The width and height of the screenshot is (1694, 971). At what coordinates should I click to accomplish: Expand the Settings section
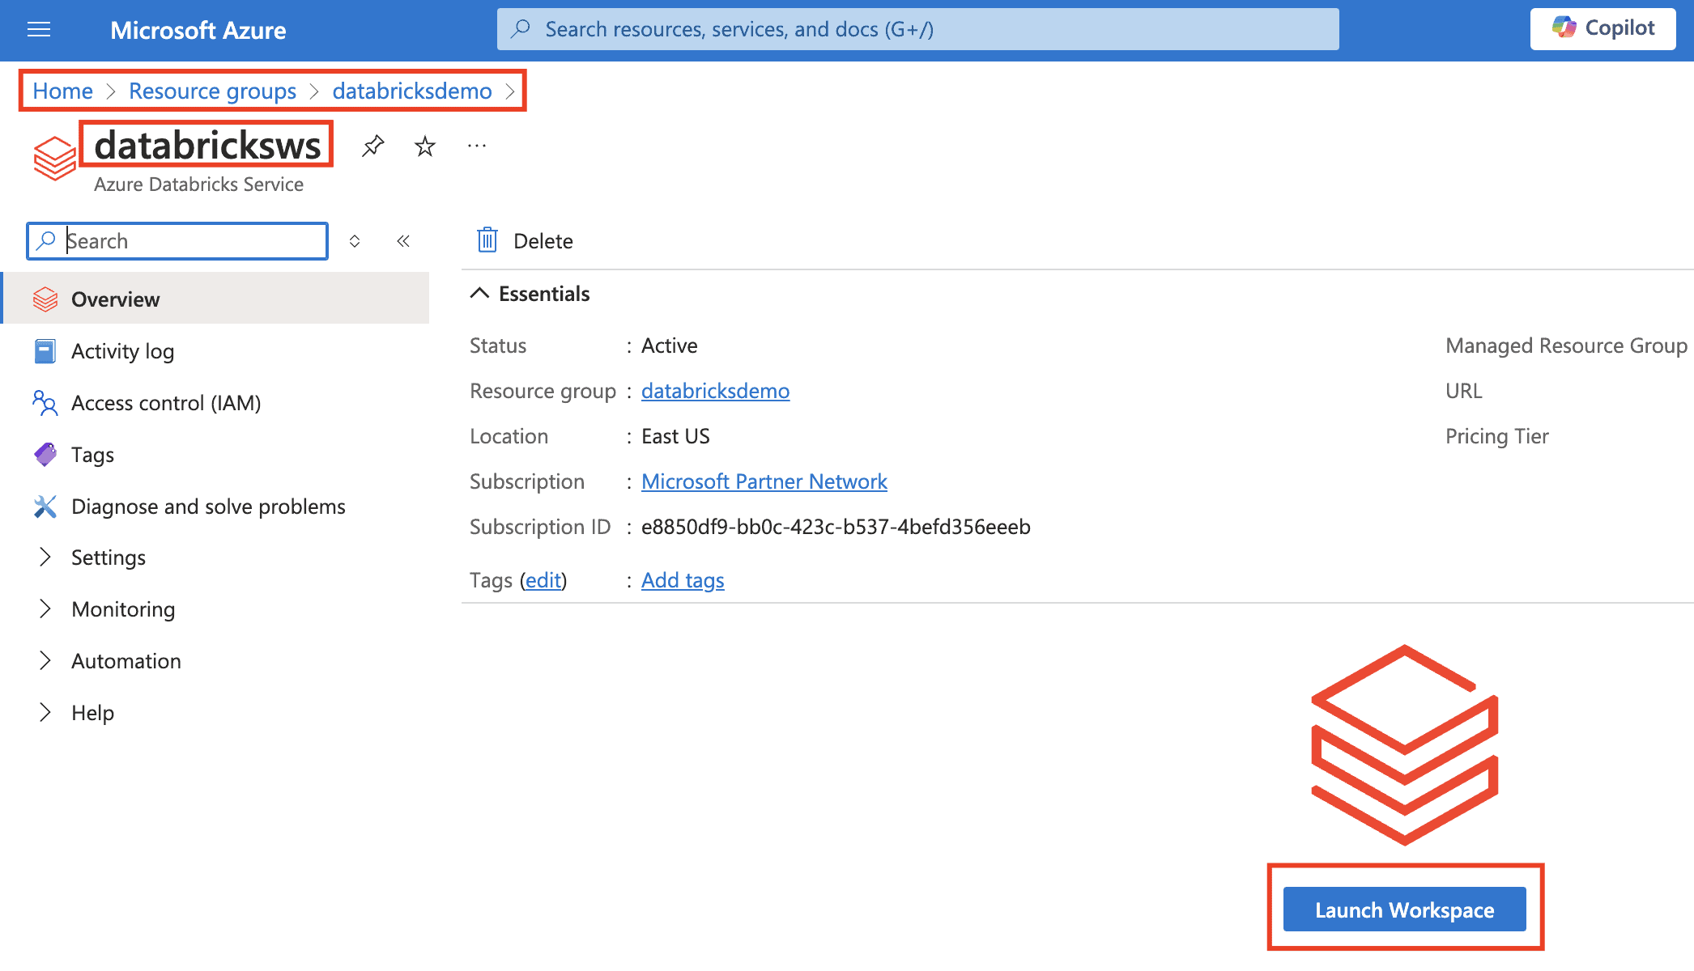click(108, 558)
